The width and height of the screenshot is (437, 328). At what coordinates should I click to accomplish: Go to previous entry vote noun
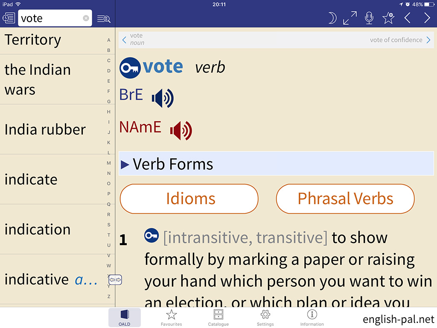(x=134, y=39)
